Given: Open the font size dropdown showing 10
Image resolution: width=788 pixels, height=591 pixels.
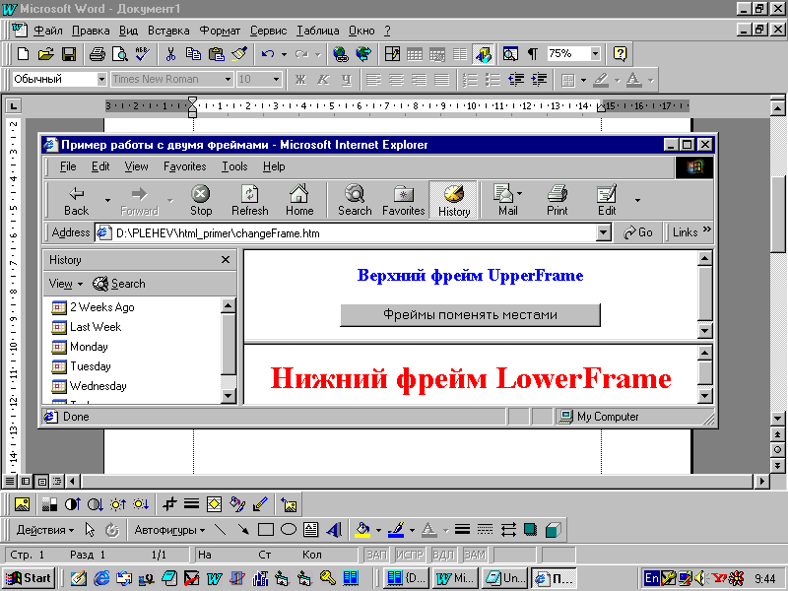Looking at the screenshot, I should pos(276,80).
